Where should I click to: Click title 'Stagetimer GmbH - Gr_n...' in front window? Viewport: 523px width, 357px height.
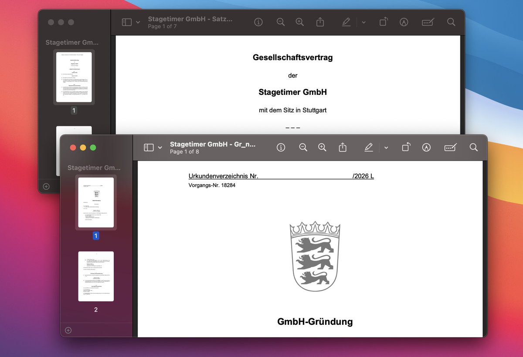click(x=213, y=144)
